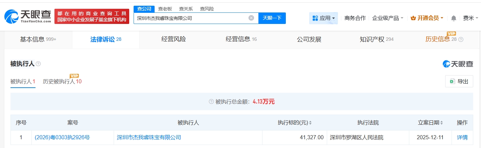Open the 应用 dropdown menu
481x148 pixels.
click(323, 18)
